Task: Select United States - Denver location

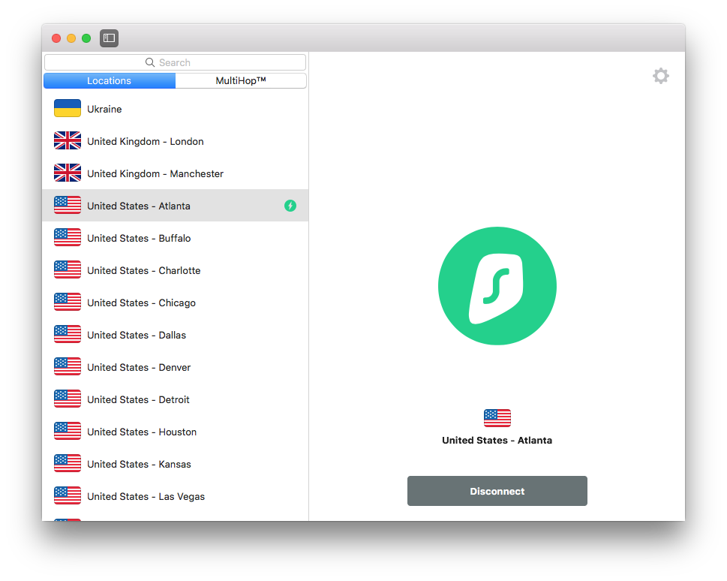Action: click(139, 367)
